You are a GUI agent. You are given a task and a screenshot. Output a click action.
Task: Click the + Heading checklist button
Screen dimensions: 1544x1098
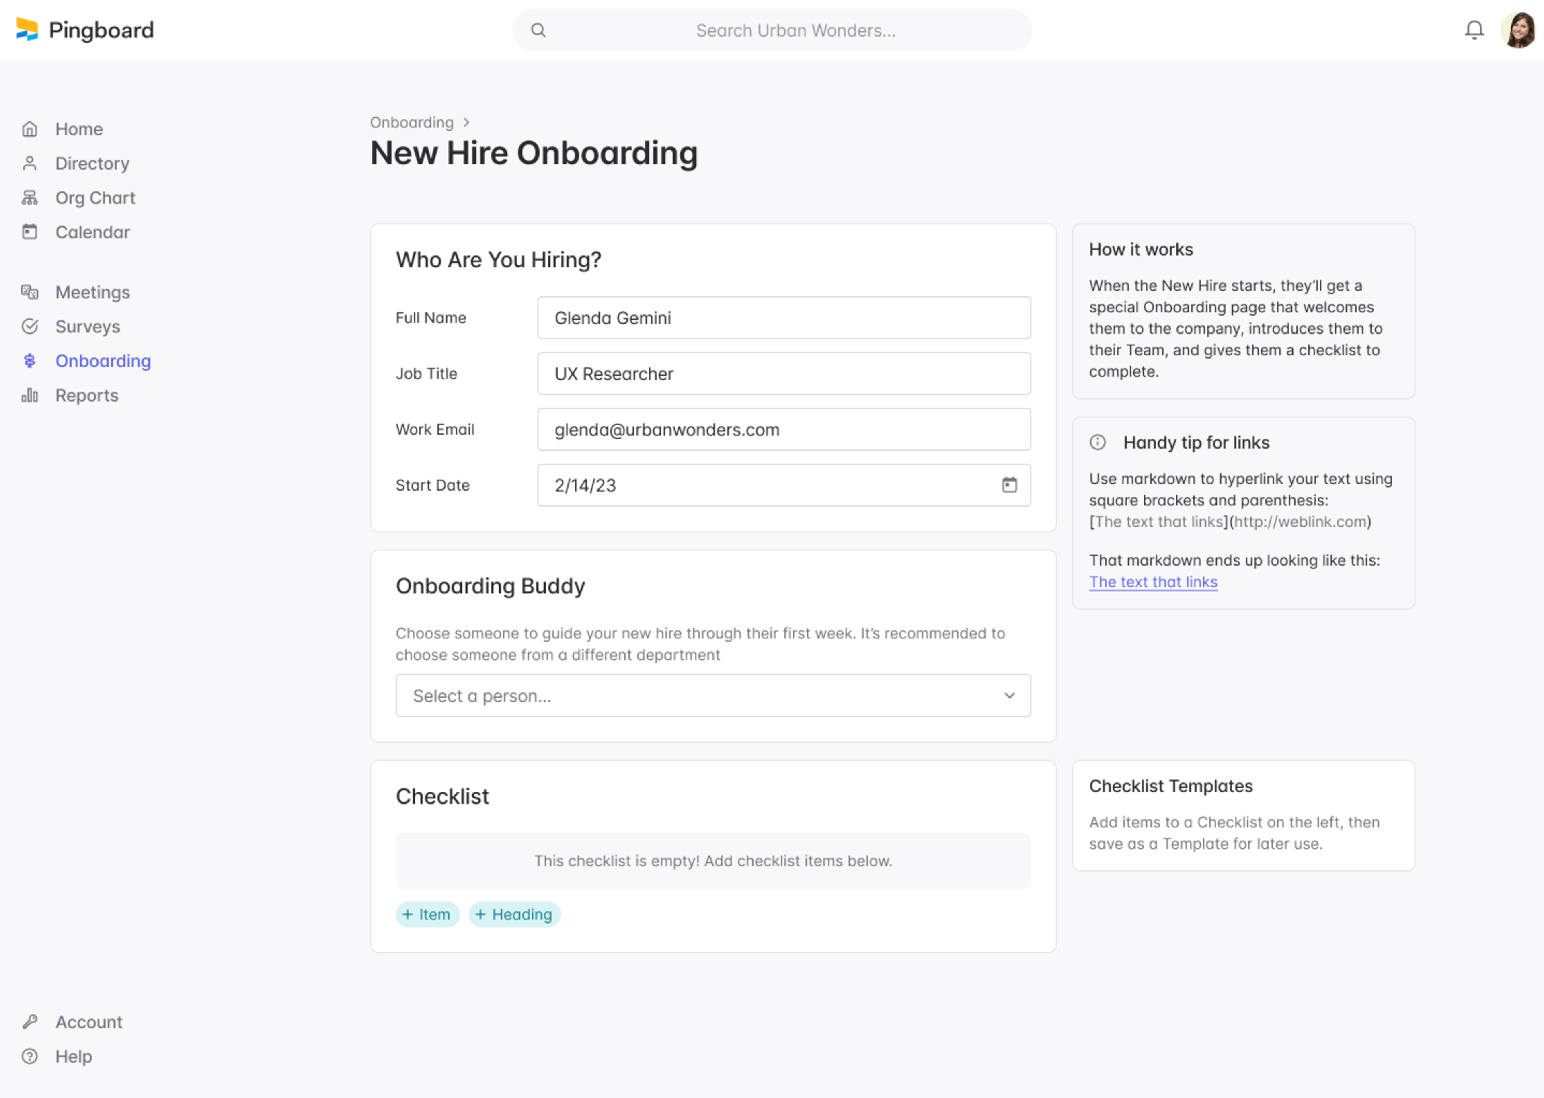coord(513,914)
